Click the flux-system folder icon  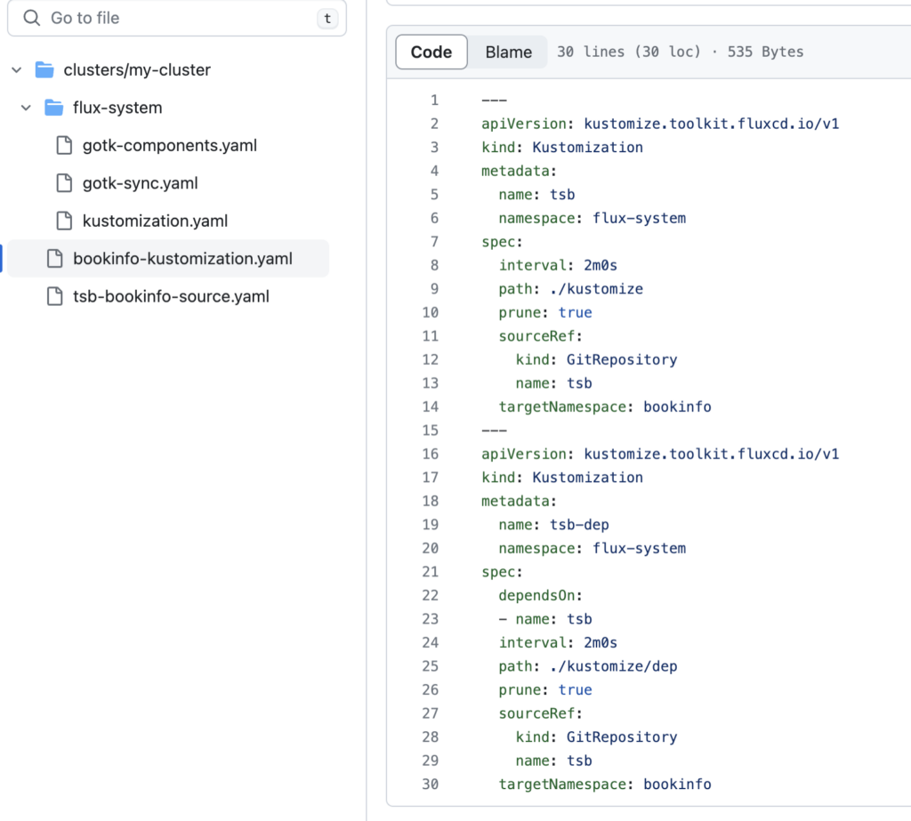click(54, 108)
